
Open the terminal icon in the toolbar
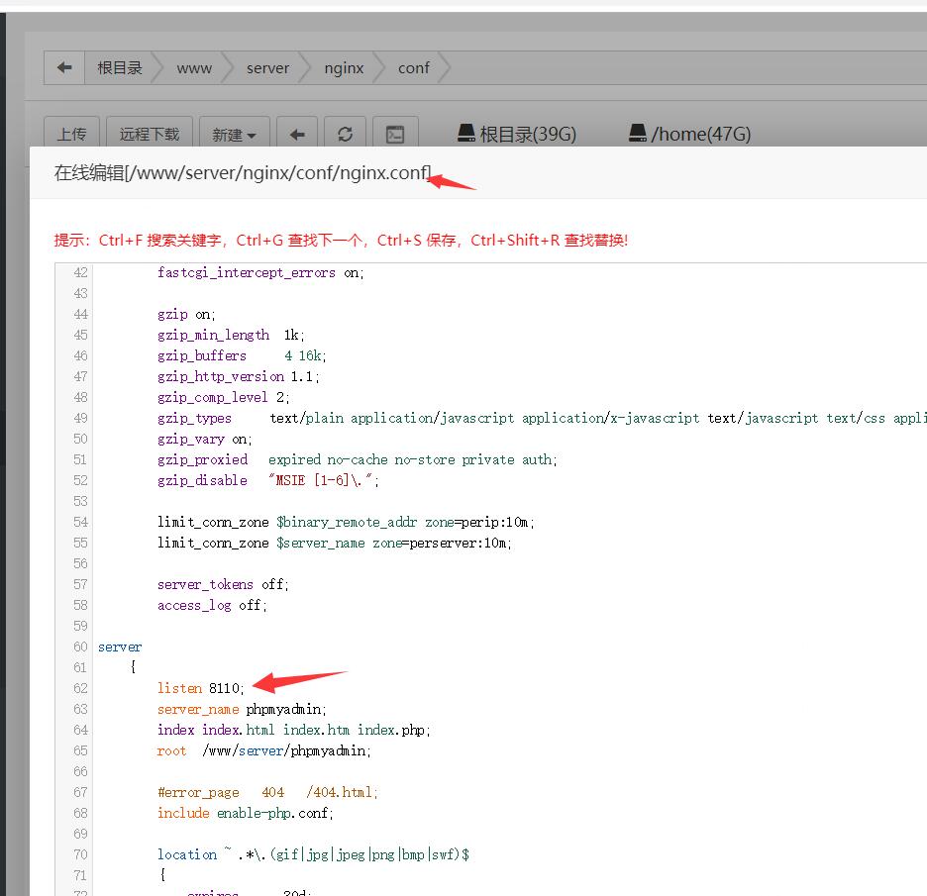(x=395, y=133)
